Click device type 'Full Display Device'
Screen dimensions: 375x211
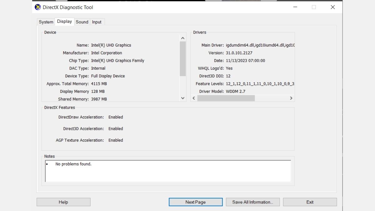click(108, 76)
